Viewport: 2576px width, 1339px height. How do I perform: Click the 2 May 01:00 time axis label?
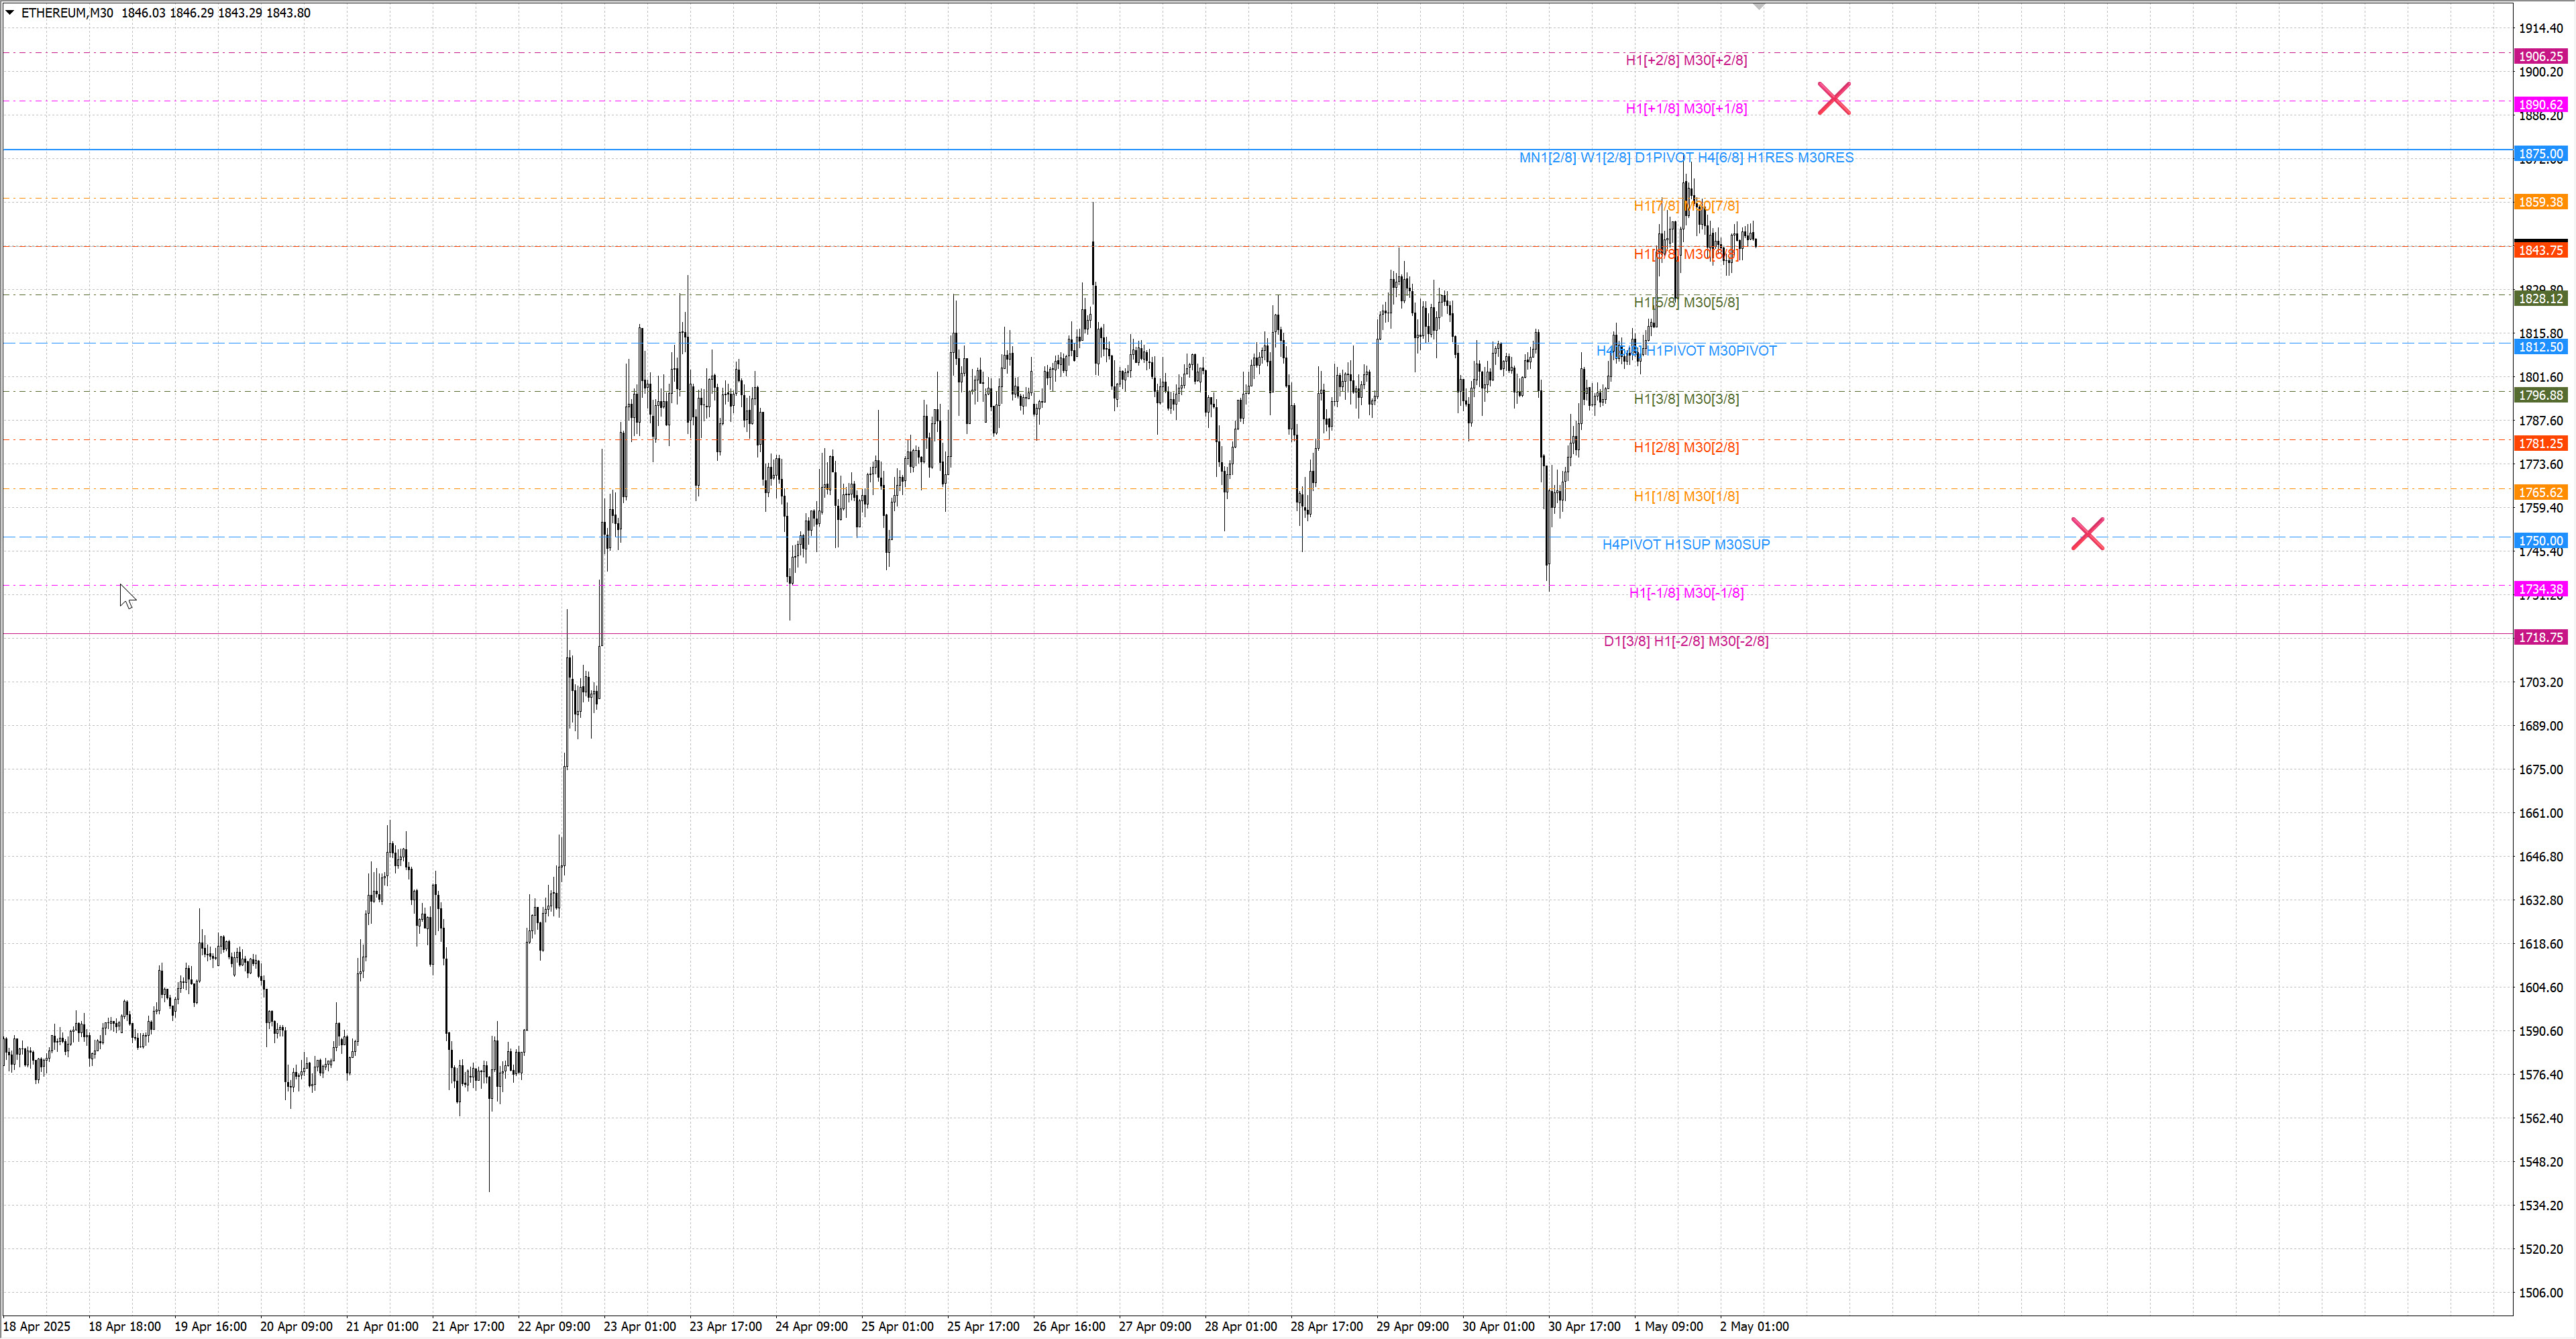tap(1754, 1327)
